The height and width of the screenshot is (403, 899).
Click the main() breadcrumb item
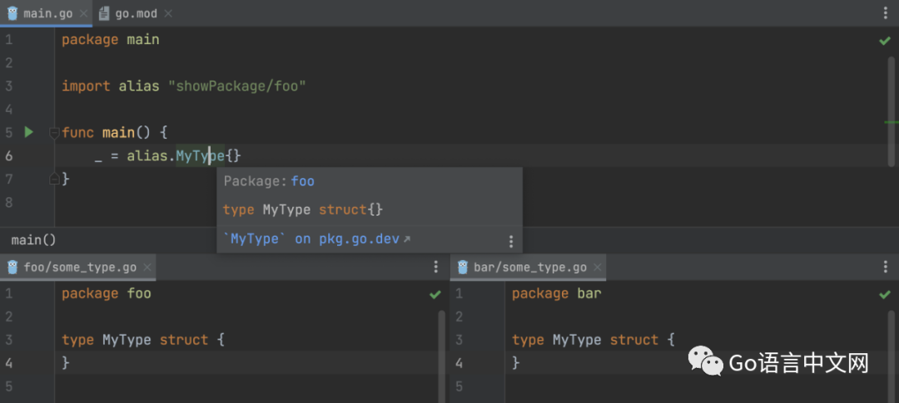click(33, 240)
